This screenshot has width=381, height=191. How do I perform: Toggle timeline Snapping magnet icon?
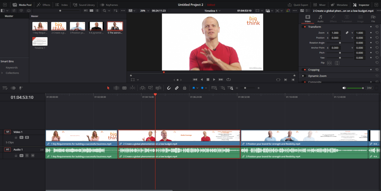click(x=169, y=88)
